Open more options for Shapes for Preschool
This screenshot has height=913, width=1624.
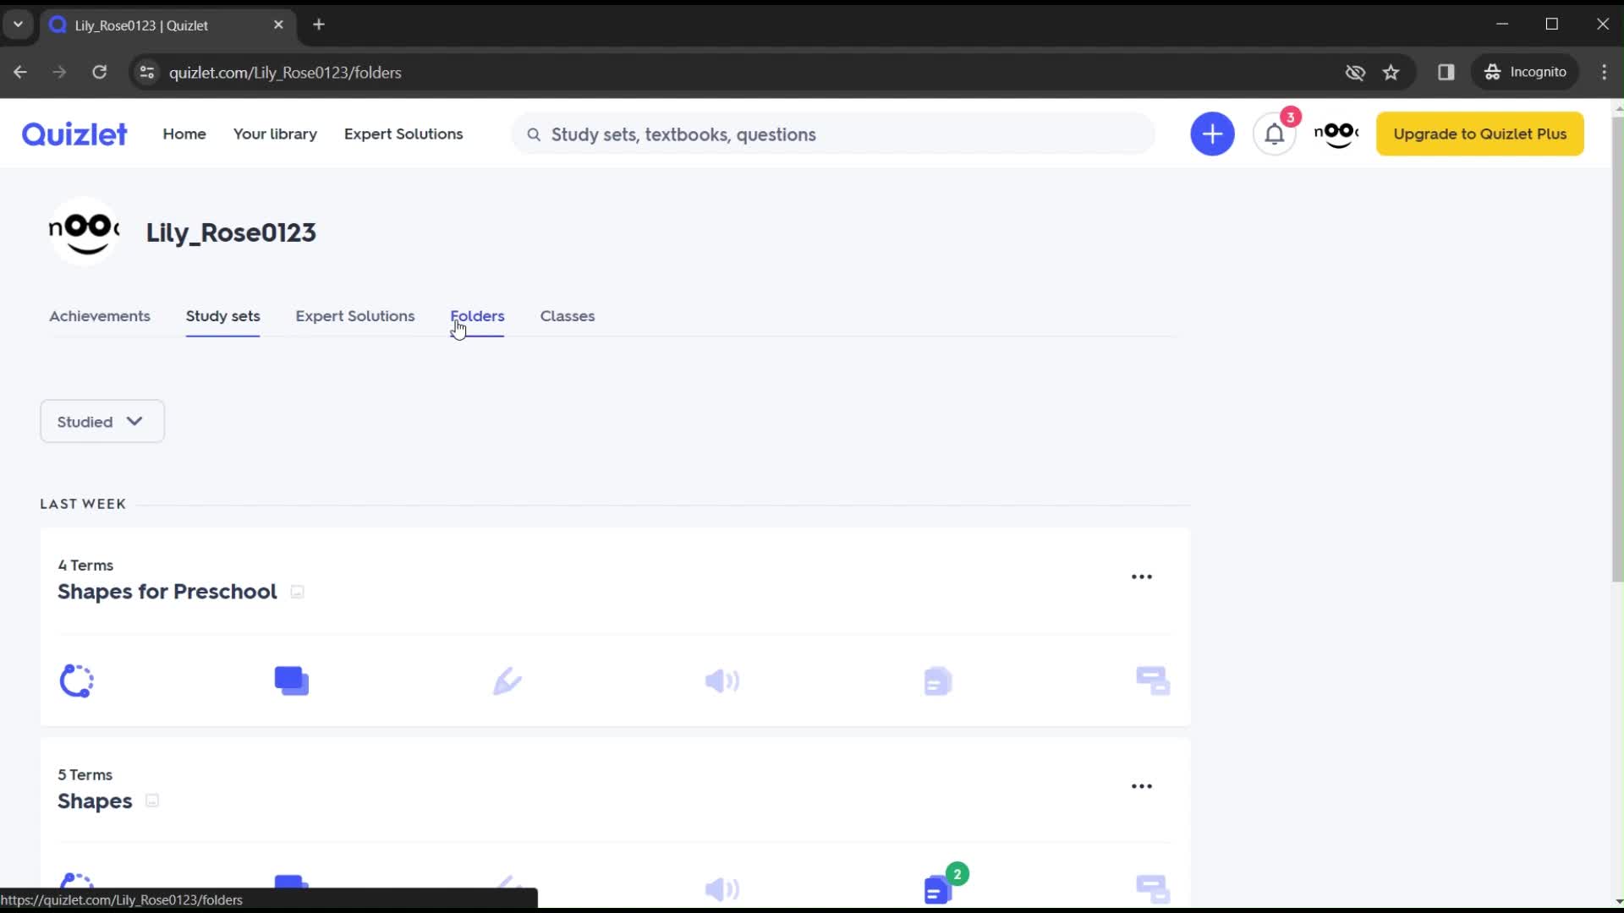(1142, 577)
